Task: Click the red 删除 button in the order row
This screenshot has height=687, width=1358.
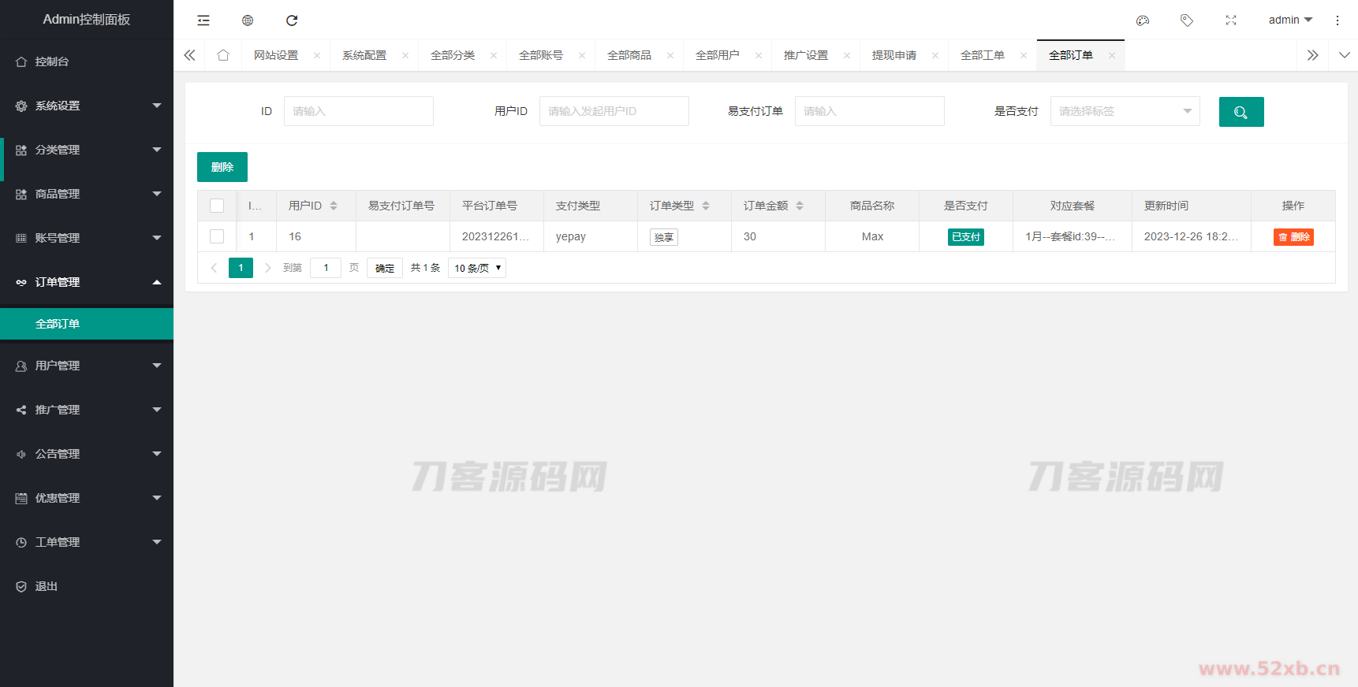Action: pos(1293,237)
